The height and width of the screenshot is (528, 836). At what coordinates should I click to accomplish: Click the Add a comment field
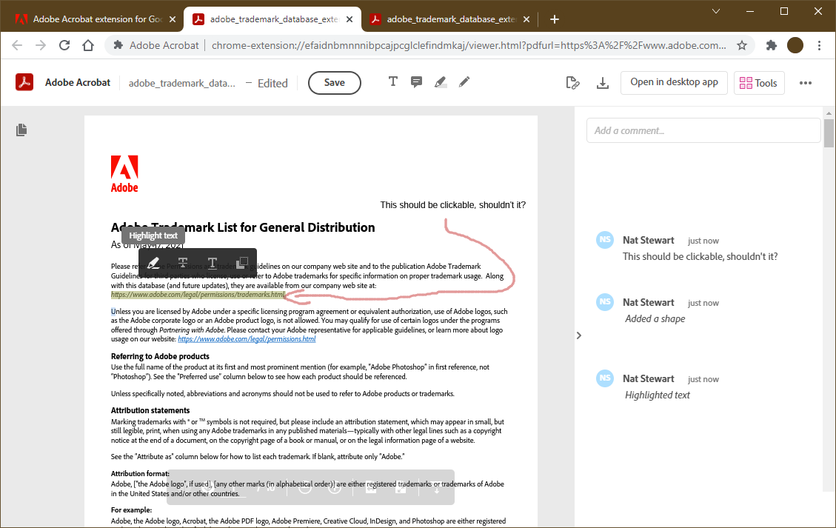point(703,130)
